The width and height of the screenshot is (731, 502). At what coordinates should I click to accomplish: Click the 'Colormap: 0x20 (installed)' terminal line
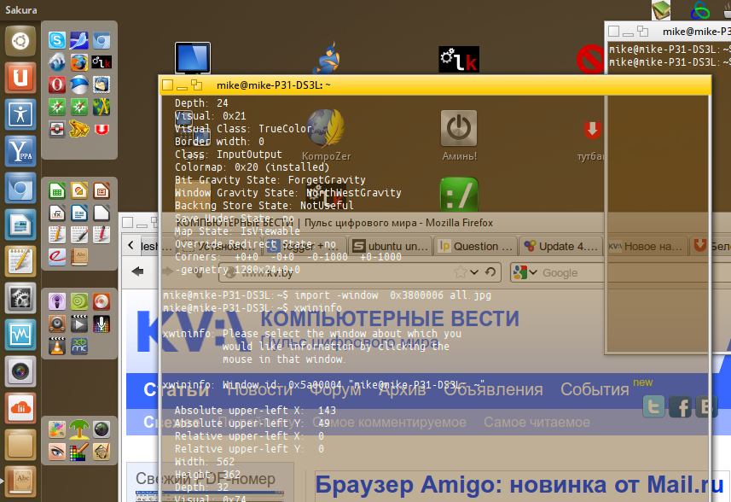pos(252,167)
